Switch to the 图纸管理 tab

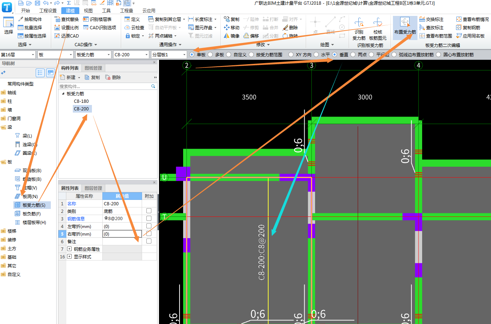click(93, 68)
